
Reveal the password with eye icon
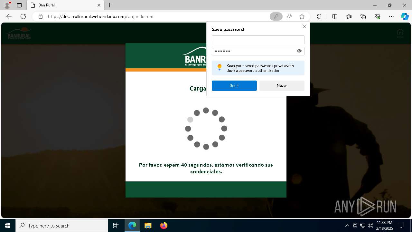click(299, 51)
